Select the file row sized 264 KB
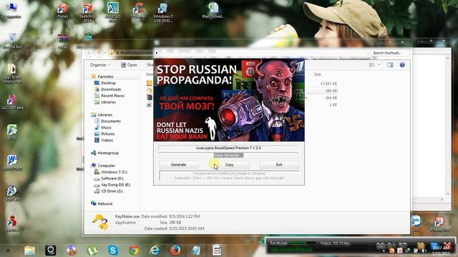458x257 pixels. [x=242, y=98]
